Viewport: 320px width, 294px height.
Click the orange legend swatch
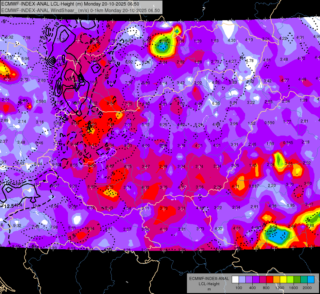click(x=277, y=279)
